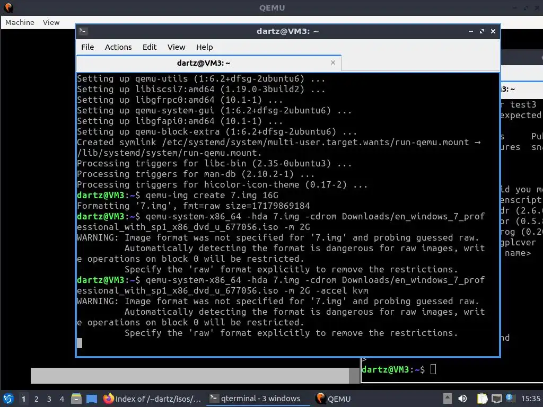
Task: Open the volume control tray icon
Action: coord(462,399)
